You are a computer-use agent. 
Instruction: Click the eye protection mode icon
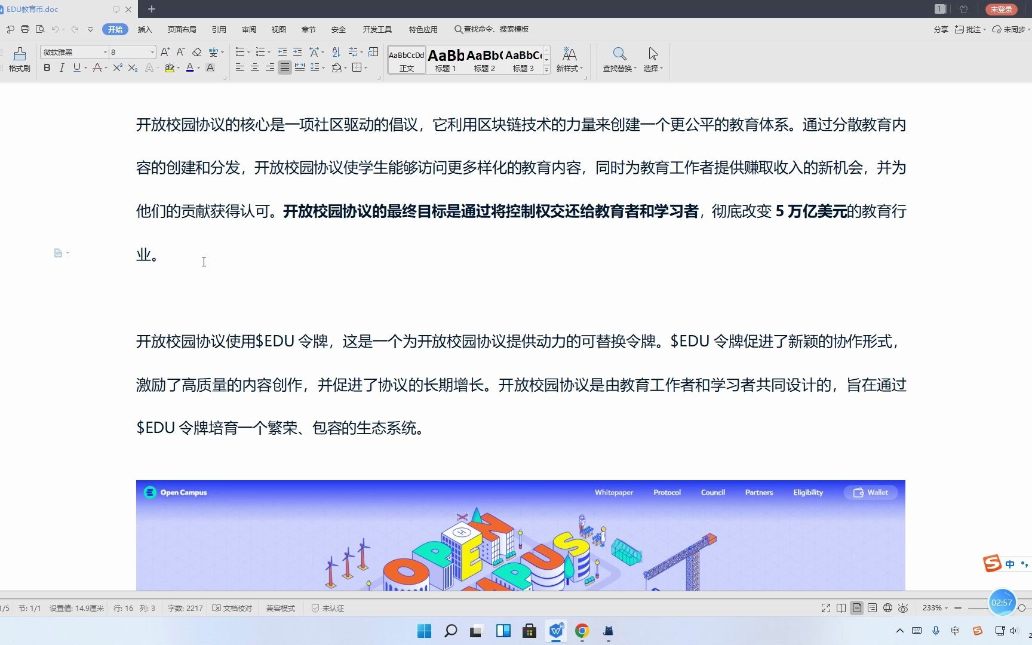click(903, 608)
